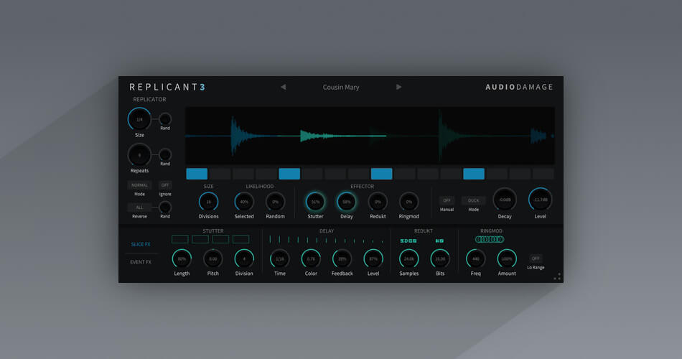Click the output Level knob next to Decay
682x359 pixels.
[540, 200]
